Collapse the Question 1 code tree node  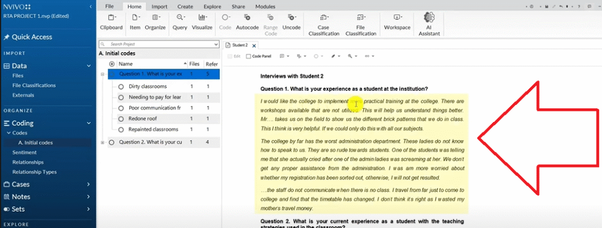(x=102, y=74)
